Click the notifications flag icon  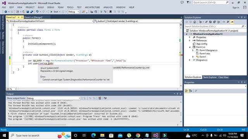[188, 2]
